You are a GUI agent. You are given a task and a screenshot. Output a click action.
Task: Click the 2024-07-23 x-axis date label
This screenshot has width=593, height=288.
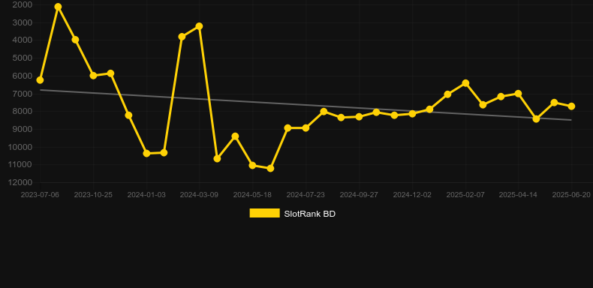306,195
